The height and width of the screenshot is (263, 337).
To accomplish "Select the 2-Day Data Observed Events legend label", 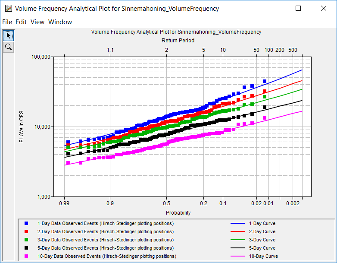I will tap(106, 231).
